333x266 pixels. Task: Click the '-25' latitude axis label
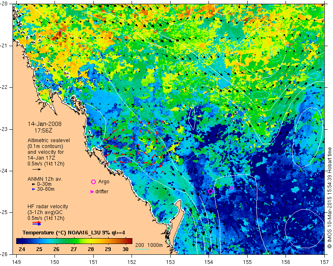(x=4, y=212)
